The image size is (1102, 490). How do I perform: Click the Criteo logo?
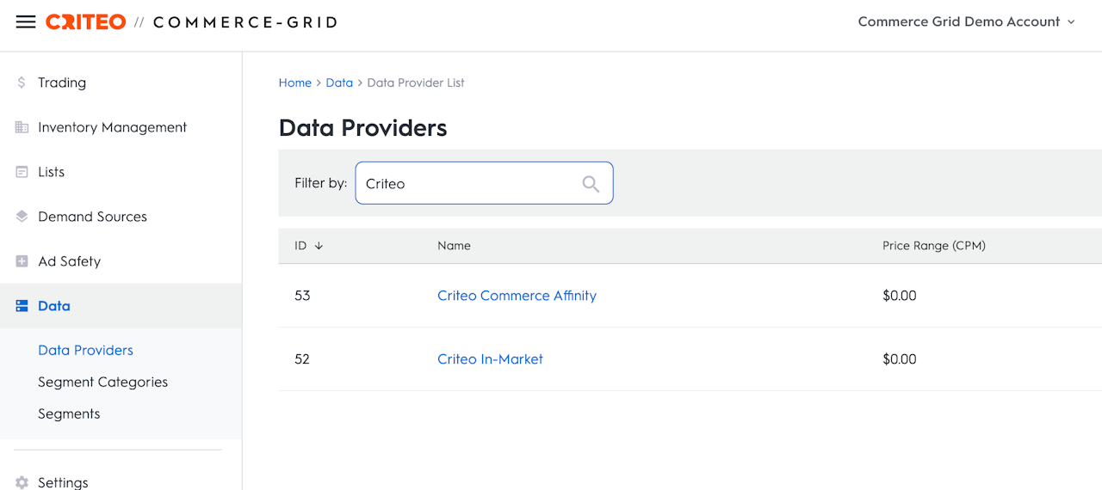[86, 22]
